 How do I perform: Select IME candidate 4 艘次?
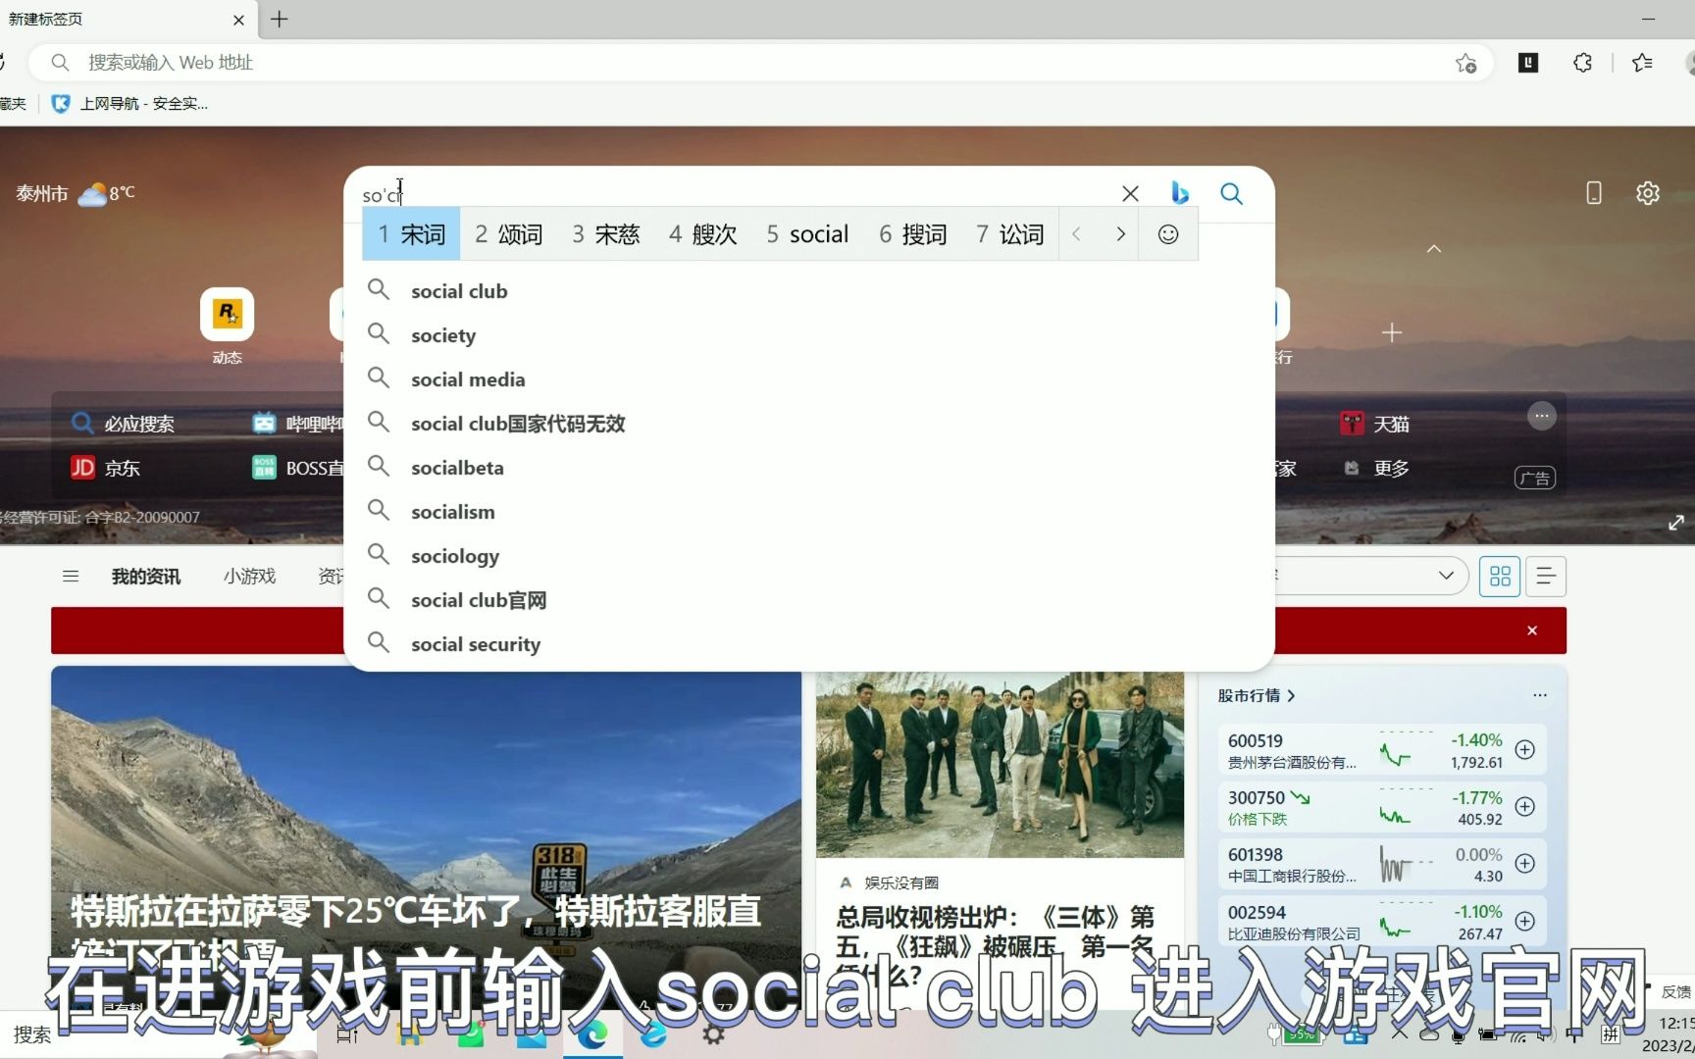[x=702, y=234]
